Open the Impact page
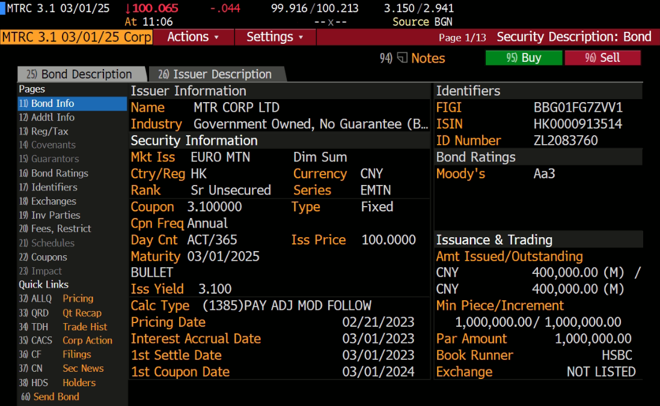660x406 pixels. click(40, 271)
